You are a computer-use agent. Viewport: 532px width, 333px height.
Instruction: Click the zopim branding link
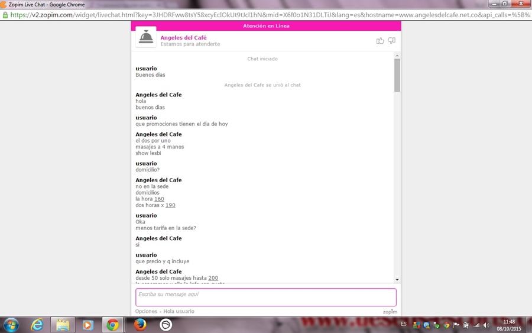[390, 312]
